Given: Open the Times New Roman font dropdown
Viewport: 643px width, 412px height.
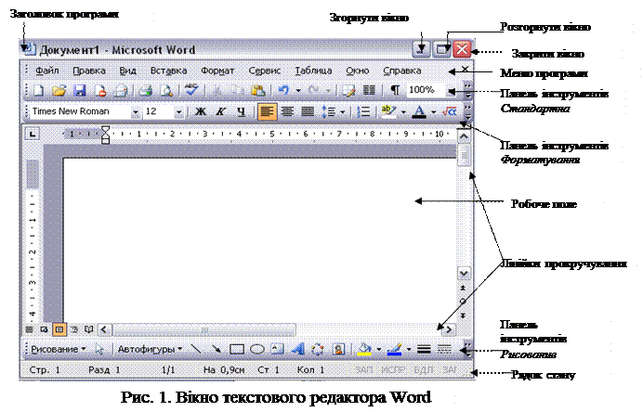Looking at the screenshot, I should point(136,111).
